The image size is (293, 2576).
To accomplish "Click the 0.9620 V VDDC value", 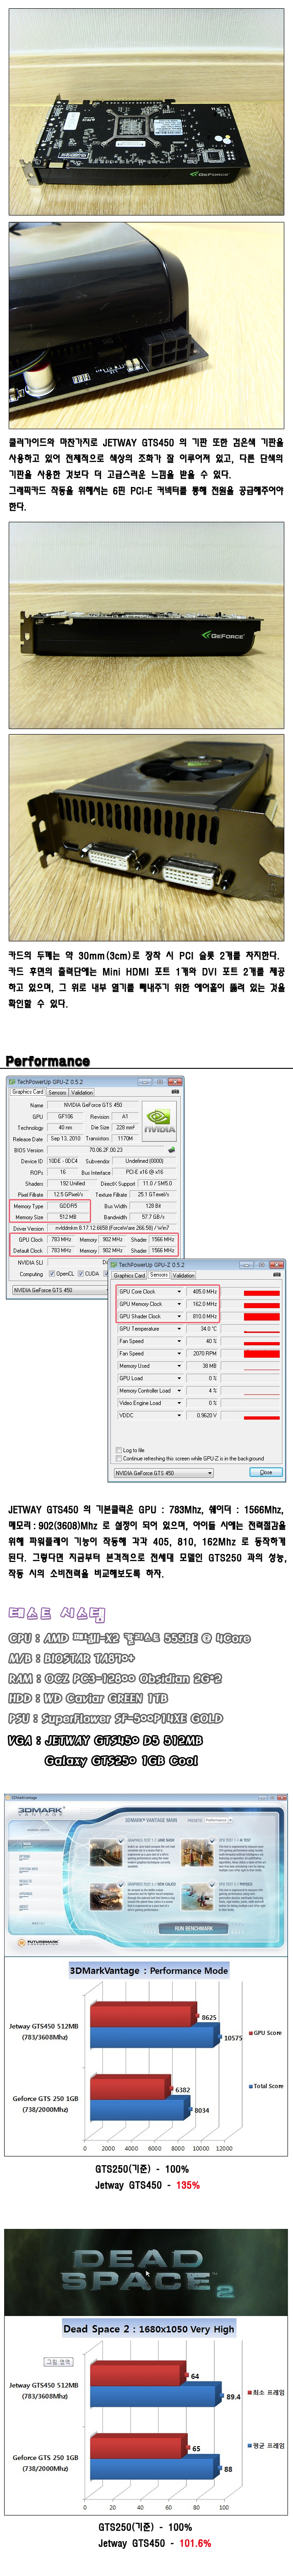I will [x=205, y=1416].
